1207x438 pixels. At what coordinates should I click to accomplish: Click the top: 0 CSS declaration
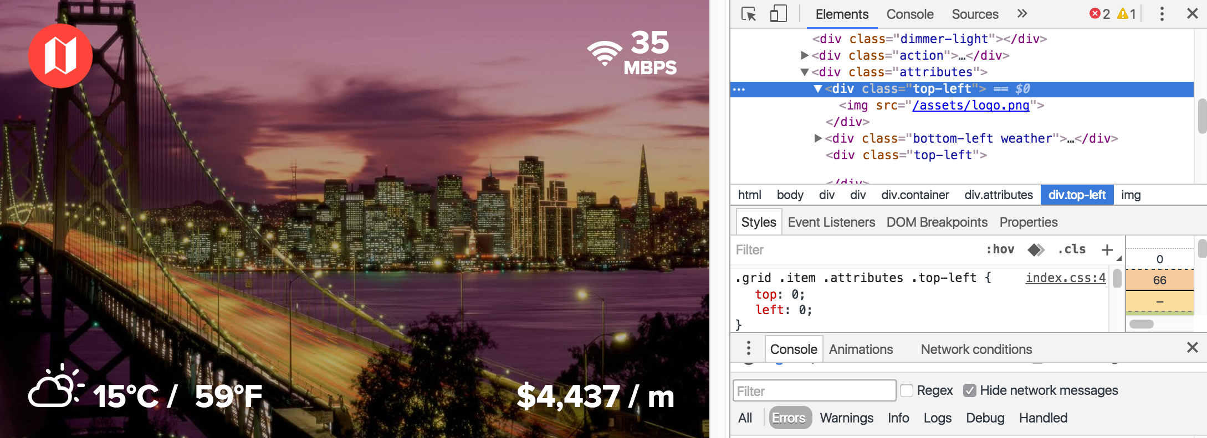click(x=780, y=294)
